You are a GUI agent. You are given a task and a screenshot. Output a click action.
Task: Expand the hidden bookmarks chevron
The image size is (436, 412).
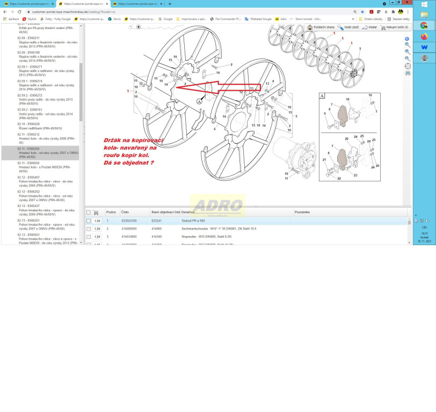[x=353, y=19]
